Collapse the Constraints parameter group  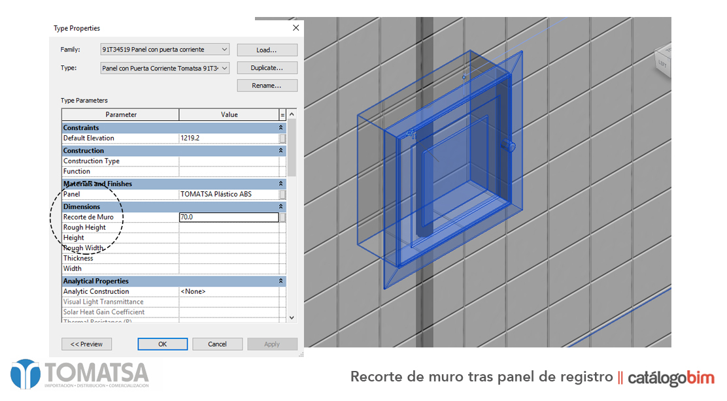click(x=281, y=127)
